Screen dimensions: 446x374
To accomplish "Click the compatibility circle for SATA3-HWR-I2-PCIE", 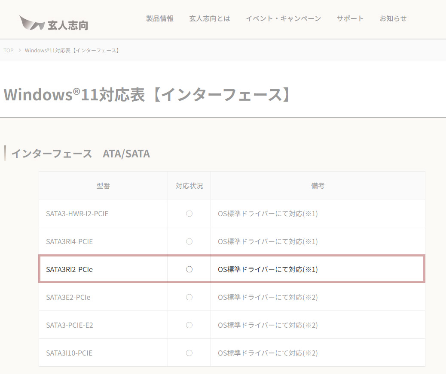I will coord(189,213).
